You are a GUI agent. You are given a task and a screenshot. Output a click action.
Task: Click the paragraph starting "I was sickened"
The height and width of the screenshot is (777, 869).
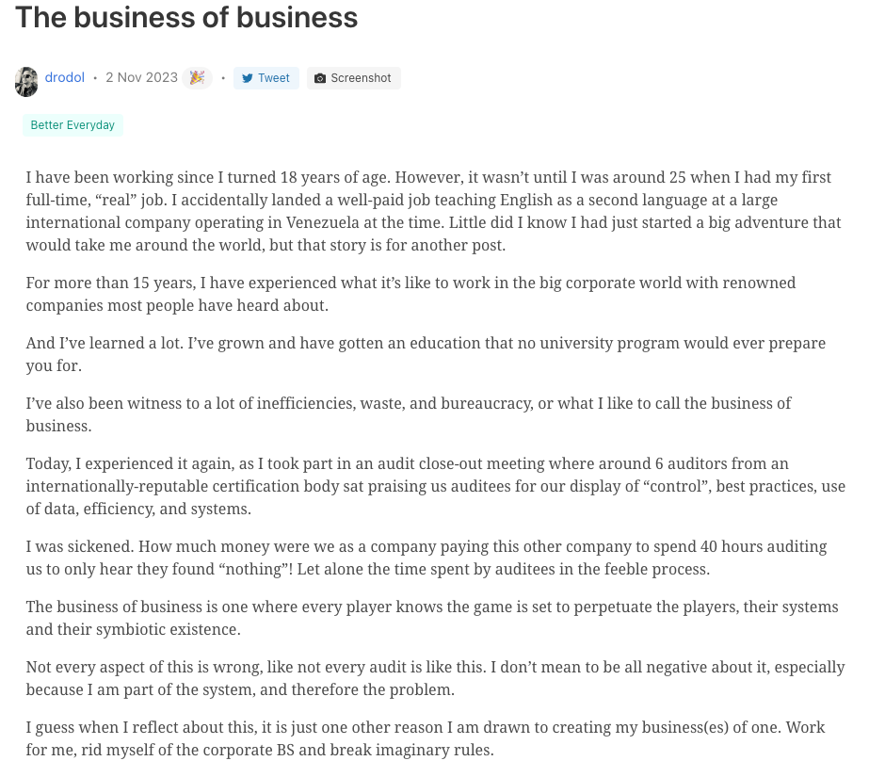pyautogui.click(x=426, y=558)
